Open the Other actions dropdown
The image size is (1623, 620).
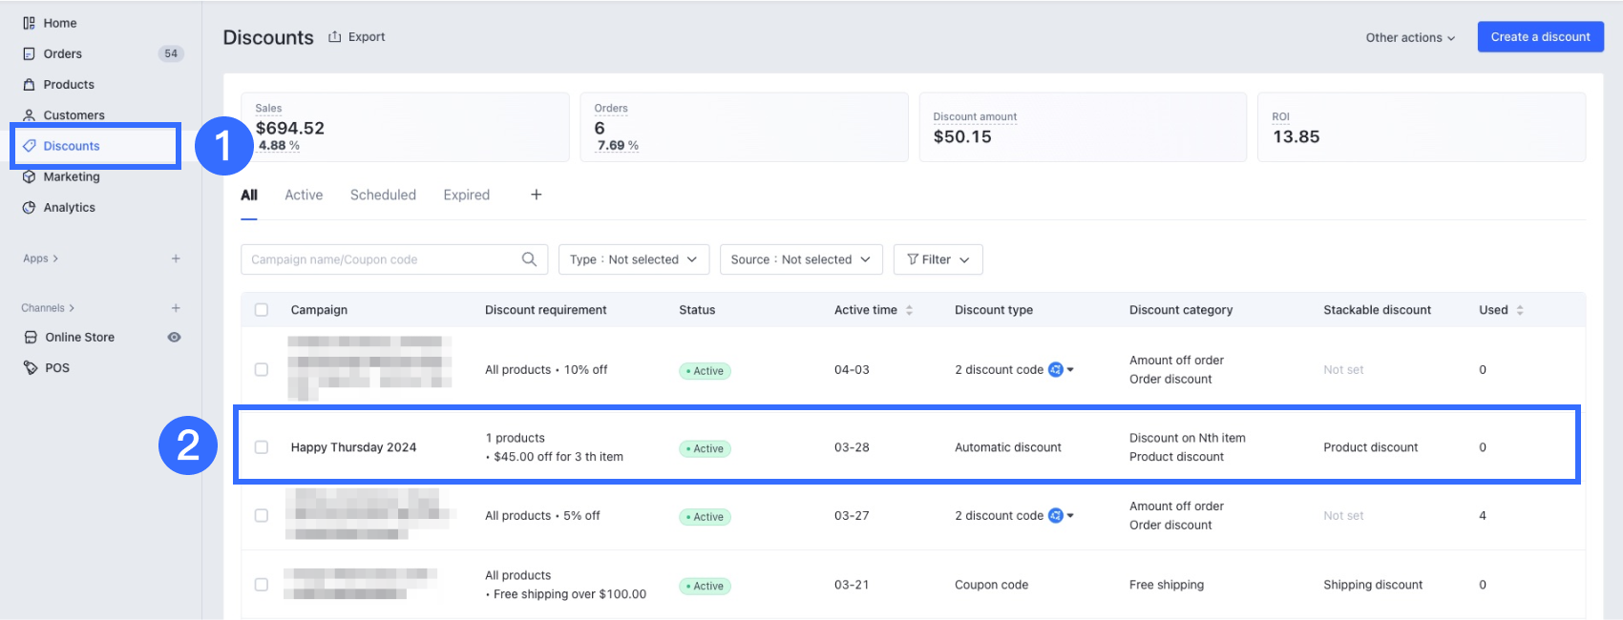1410,37
